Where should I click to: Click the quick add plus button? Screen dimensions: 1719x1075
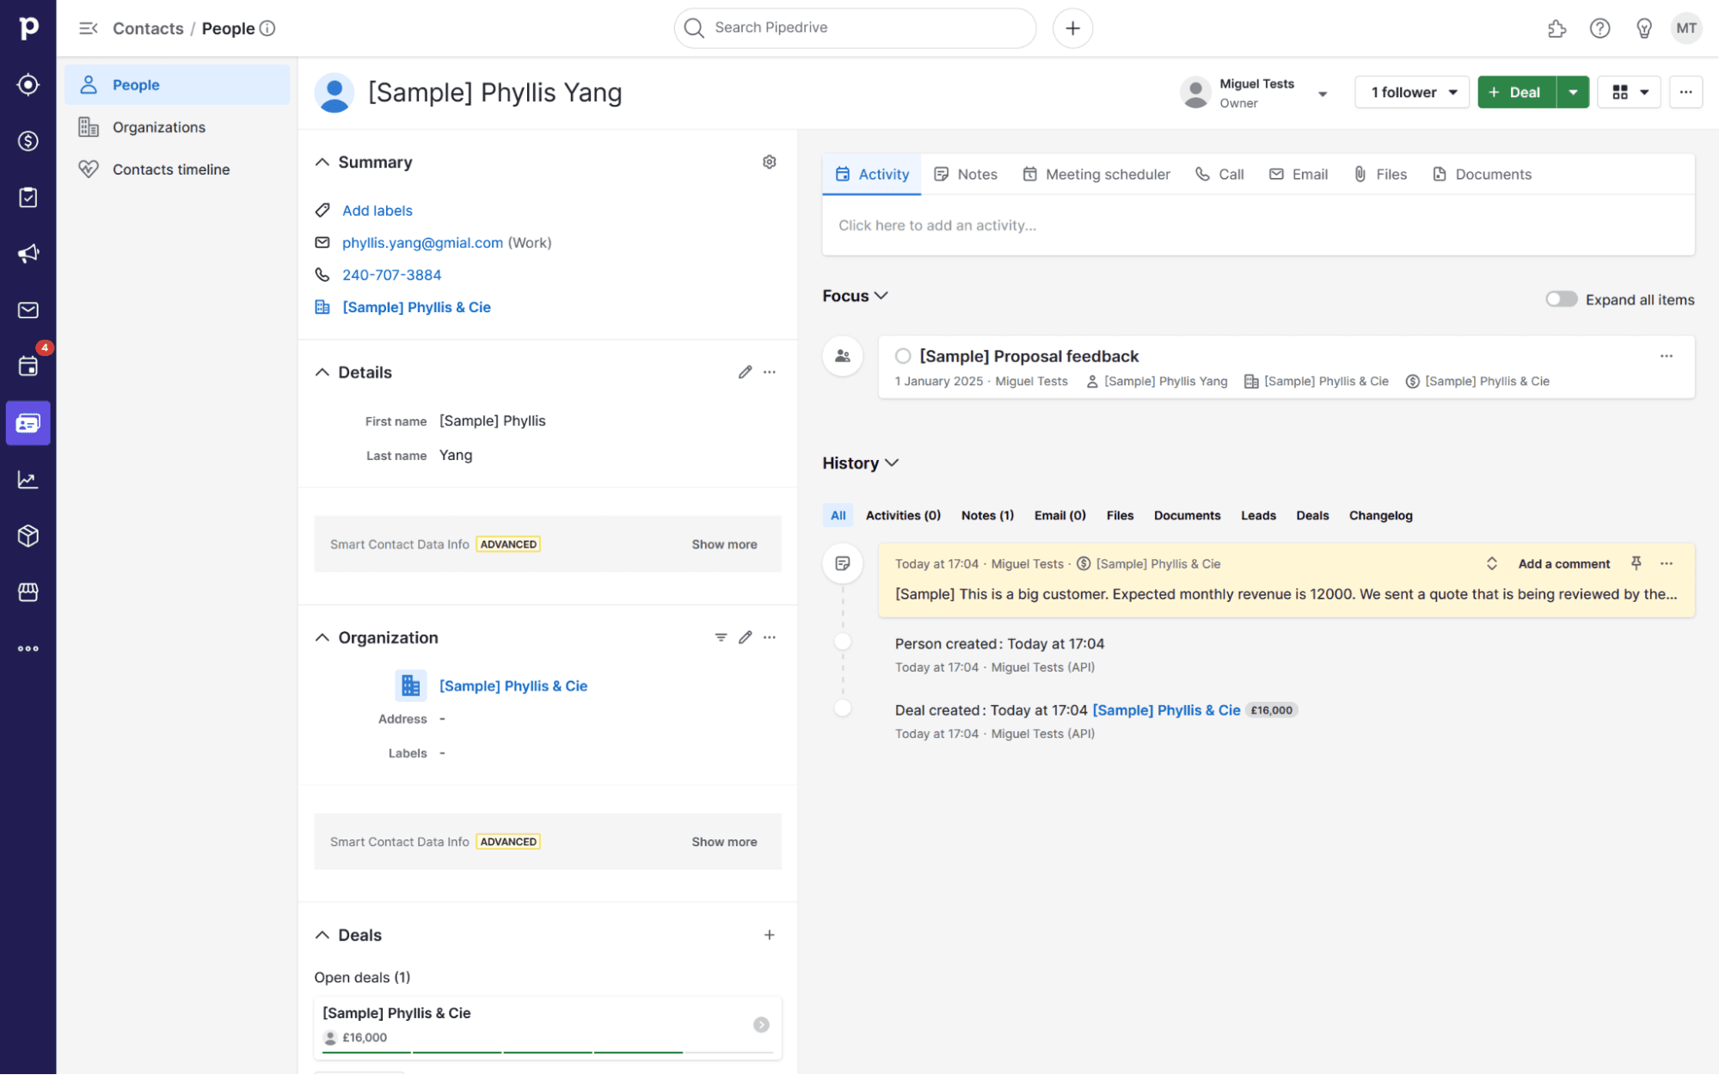tap(1072, 28)
